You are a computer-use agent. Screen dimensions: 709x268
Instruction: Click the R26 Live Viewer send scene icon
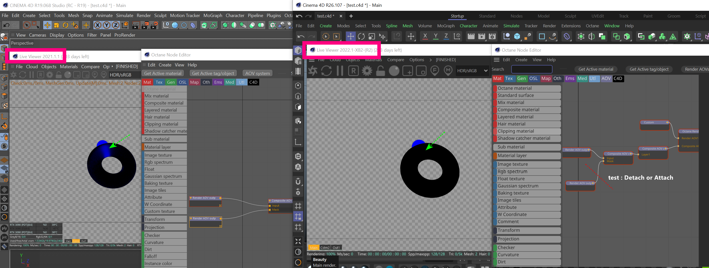(313, 71)
